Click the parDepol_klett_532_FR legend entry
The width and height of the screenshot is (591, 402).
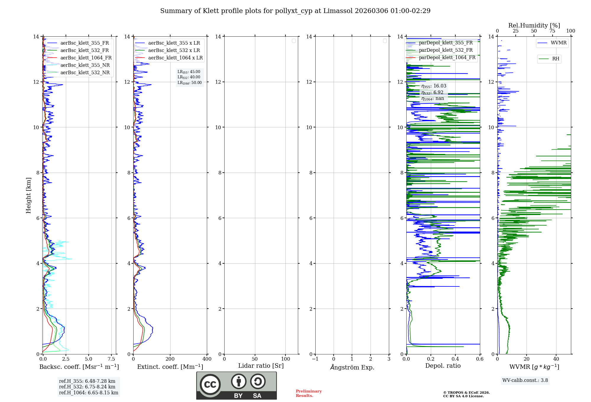(x=446, y=50)
